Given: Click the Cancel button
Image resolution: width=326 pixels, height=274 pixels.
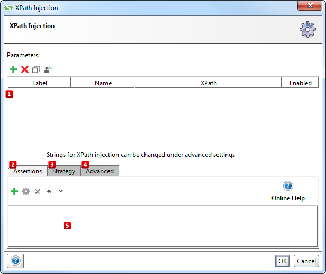Looking at the screenshot, I should coord(306,261).
